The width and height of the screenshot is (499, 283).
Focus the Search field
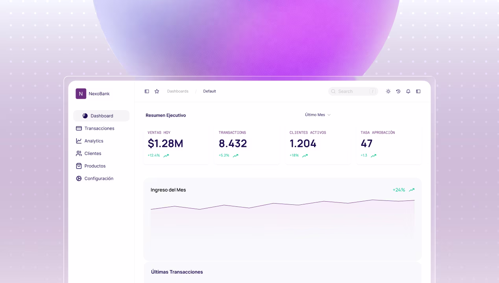(353, 91)
